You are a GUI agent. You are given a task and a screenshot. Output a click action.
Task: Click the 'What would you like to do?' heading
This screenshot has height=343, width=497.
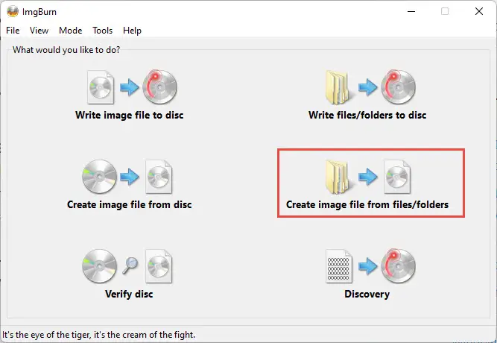tap(66, 50)
